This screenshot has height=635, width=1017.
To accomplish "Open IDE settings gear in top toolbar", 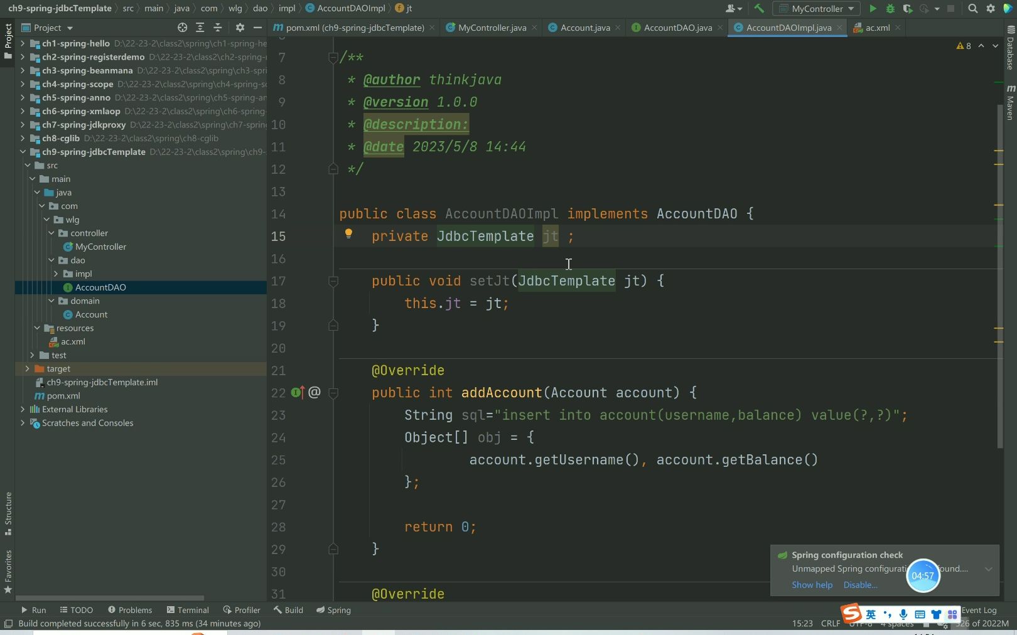I will coord(991,9).
